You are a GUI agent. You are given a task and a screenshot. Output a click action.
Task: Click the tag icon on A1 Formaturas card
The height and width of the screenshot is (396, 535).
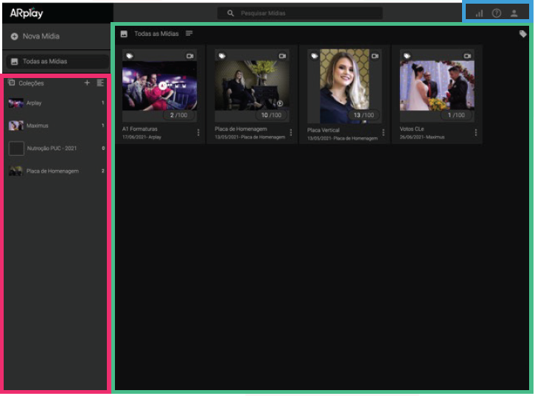coord(129,56)
